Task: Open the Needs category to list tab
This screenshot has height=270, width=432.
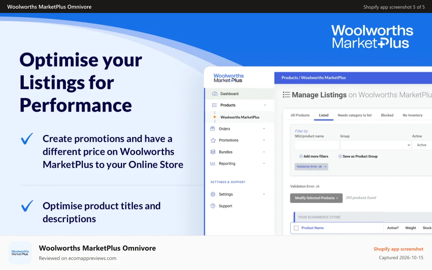Action: [355, 115]
